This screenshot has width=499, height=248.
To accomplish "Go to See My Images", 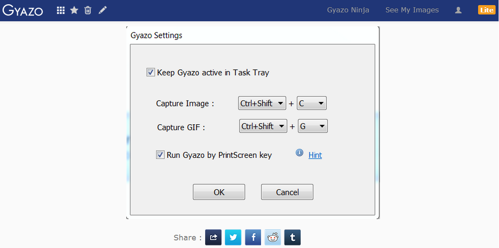I will pyautogui.click(x=412, y=10).
